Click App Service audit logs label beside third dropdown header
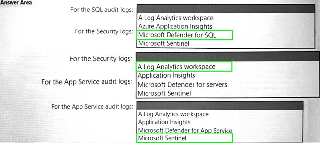320x143 pixels. click(x=92, y=107)
